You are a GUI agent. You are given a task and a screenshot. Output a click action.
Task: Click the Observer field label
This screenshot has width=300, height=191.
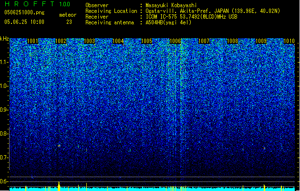coord(97,5)
